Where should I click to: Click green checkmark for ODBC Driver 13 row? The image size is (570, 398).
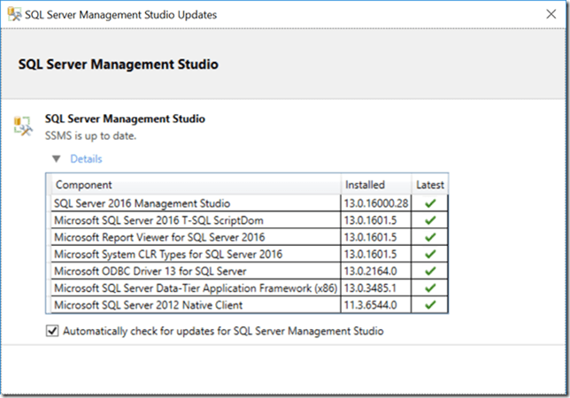click(x=430, y=272)
